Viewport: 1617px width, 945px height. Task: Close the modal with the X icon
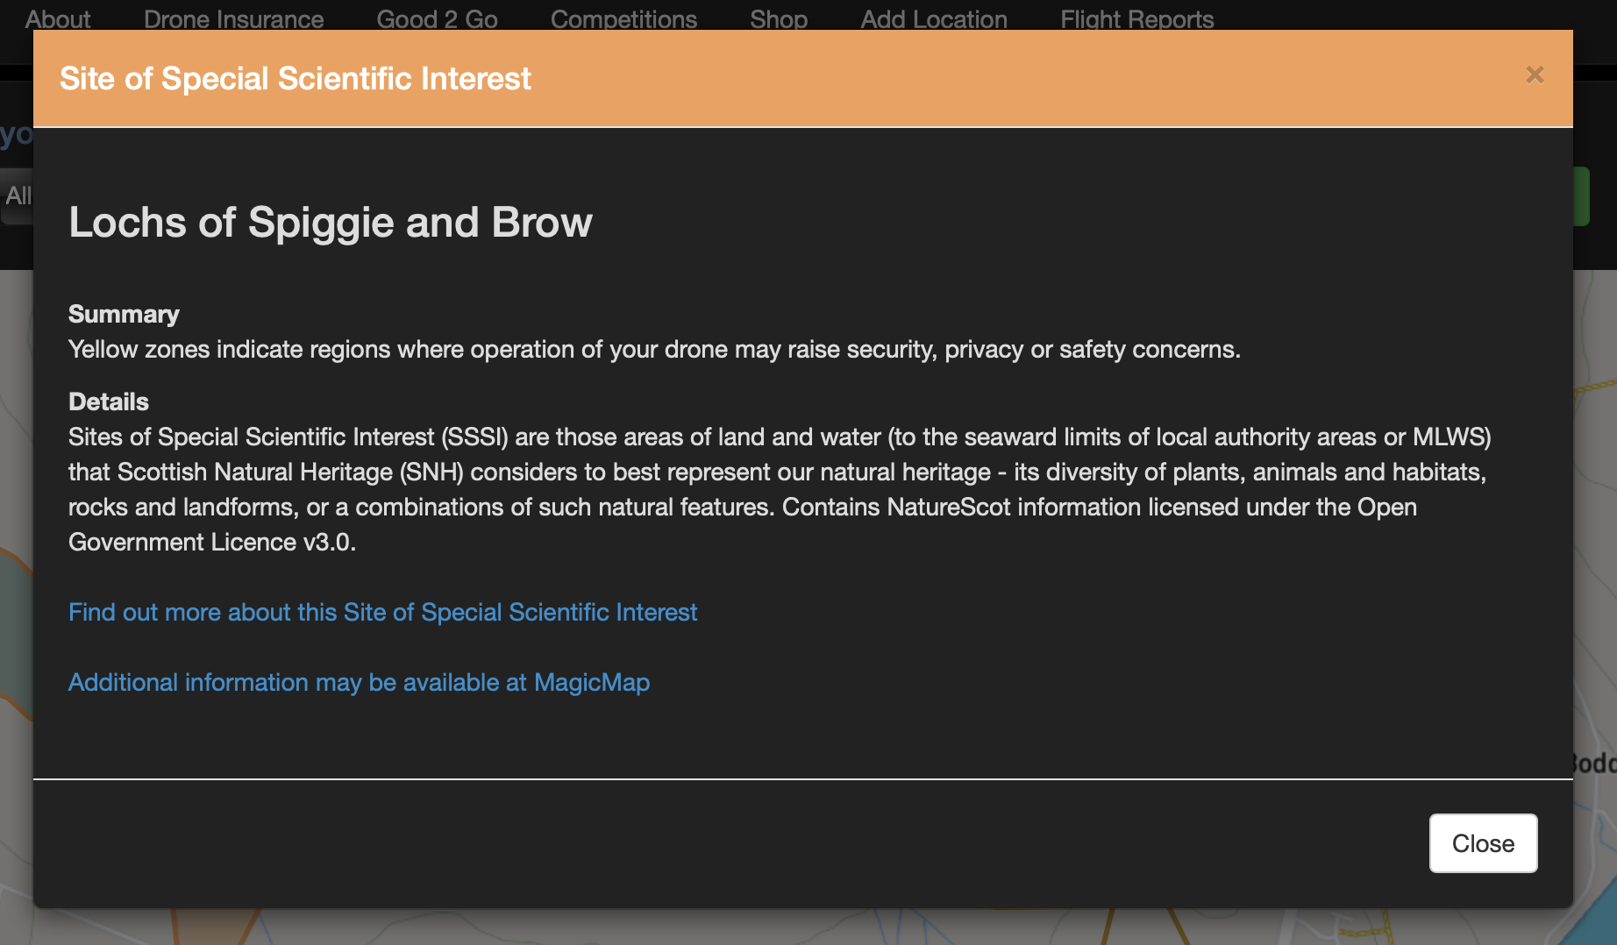[x=1535, y=75]
